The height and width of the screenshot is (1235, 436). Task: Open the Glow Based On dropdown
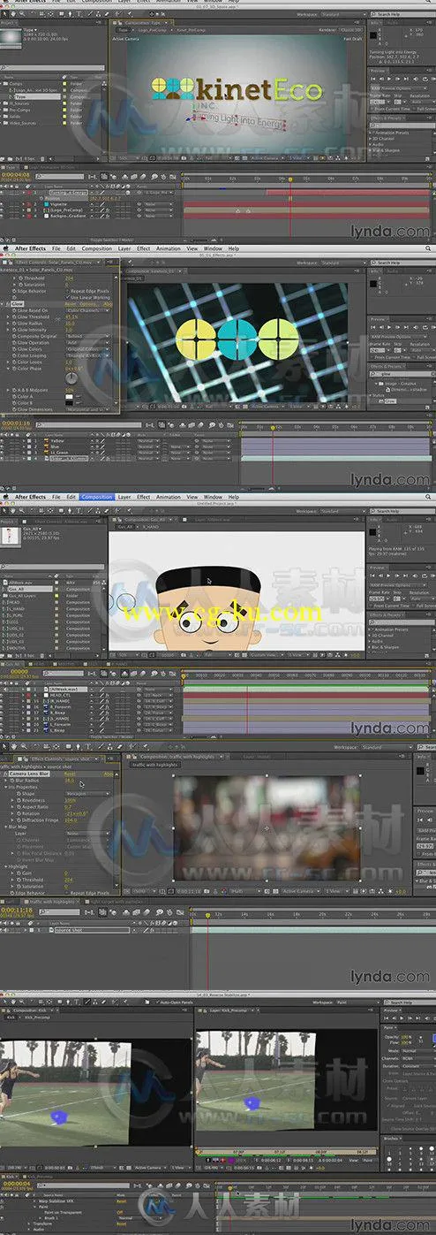[x=88, y=310]
